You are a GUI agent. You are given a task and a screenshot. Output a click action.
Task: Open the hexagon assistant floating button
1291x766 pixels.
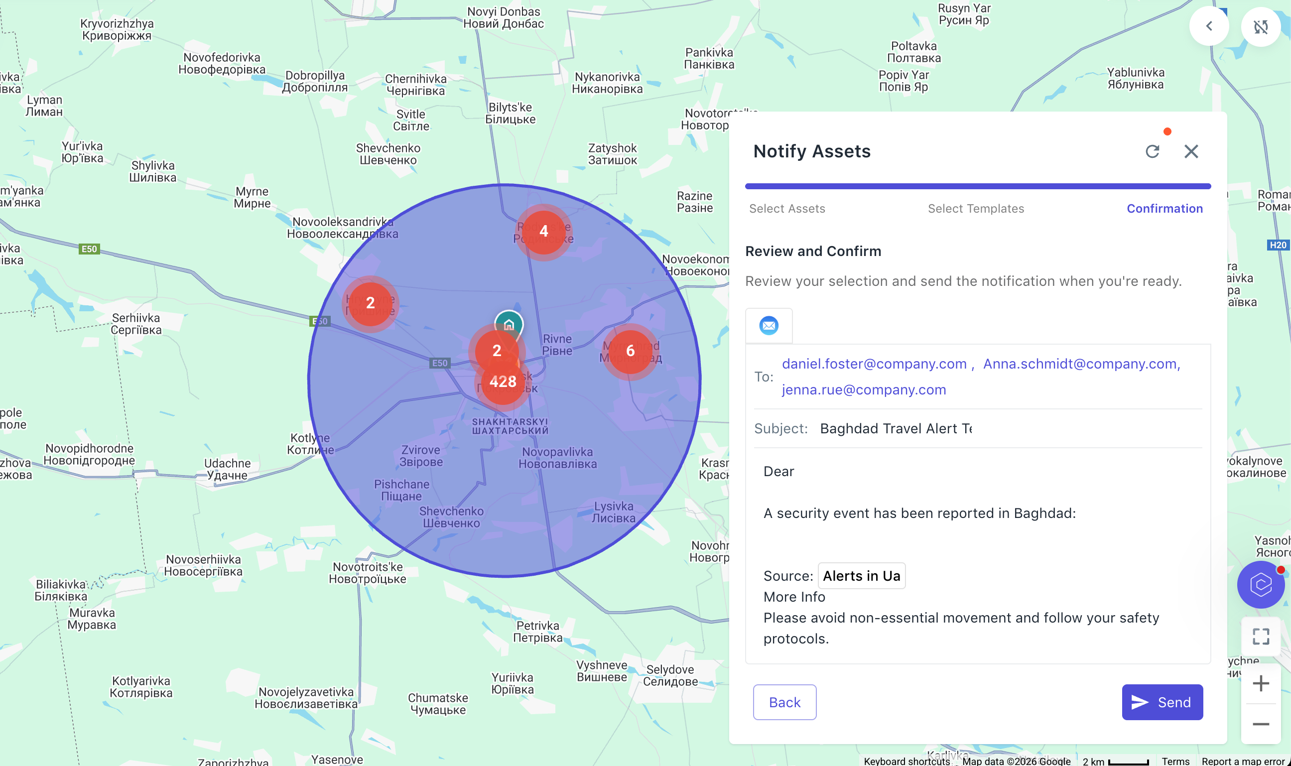(x=1261, y=584)
